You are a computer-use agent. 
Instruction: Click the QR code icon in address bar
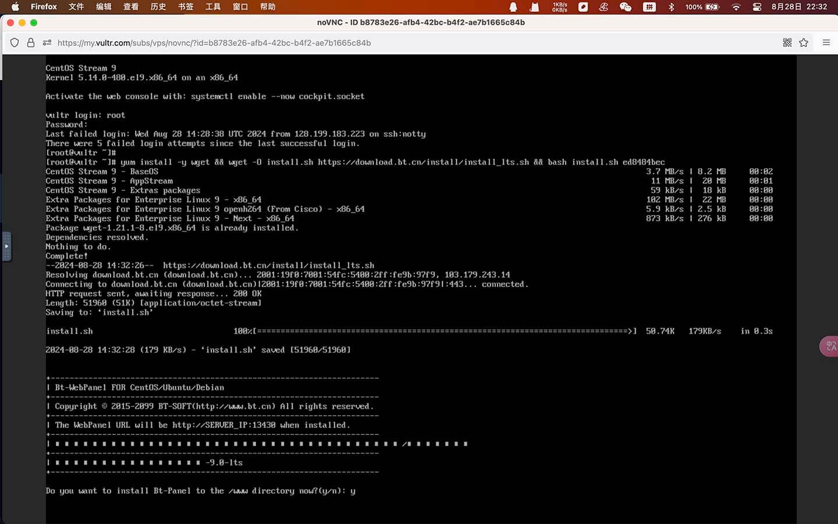(x=787, y=43)
